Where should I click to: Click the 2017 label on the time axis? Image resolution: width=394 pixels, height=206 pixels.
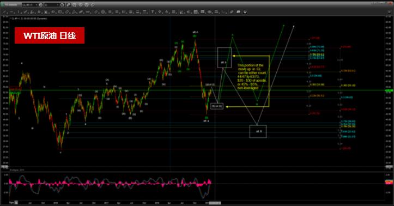106,203
